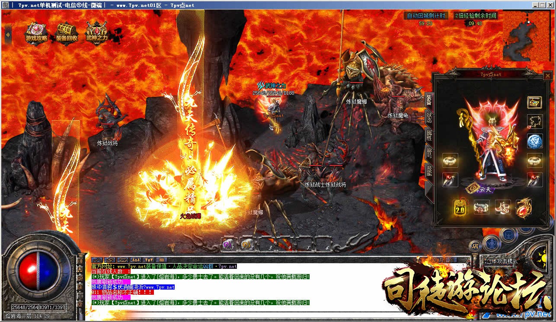
Task: Click the X button next to OUT
Action: pyautogui.click(x=451, y=260)
